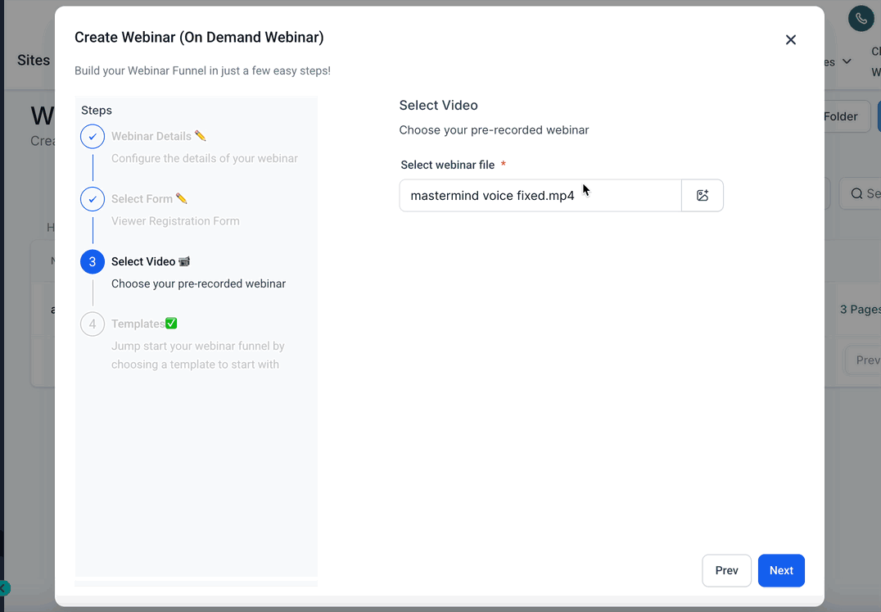881x612 pixels.
Task: Click the search magnifier icon behind dialog
Action: [856, 194]
